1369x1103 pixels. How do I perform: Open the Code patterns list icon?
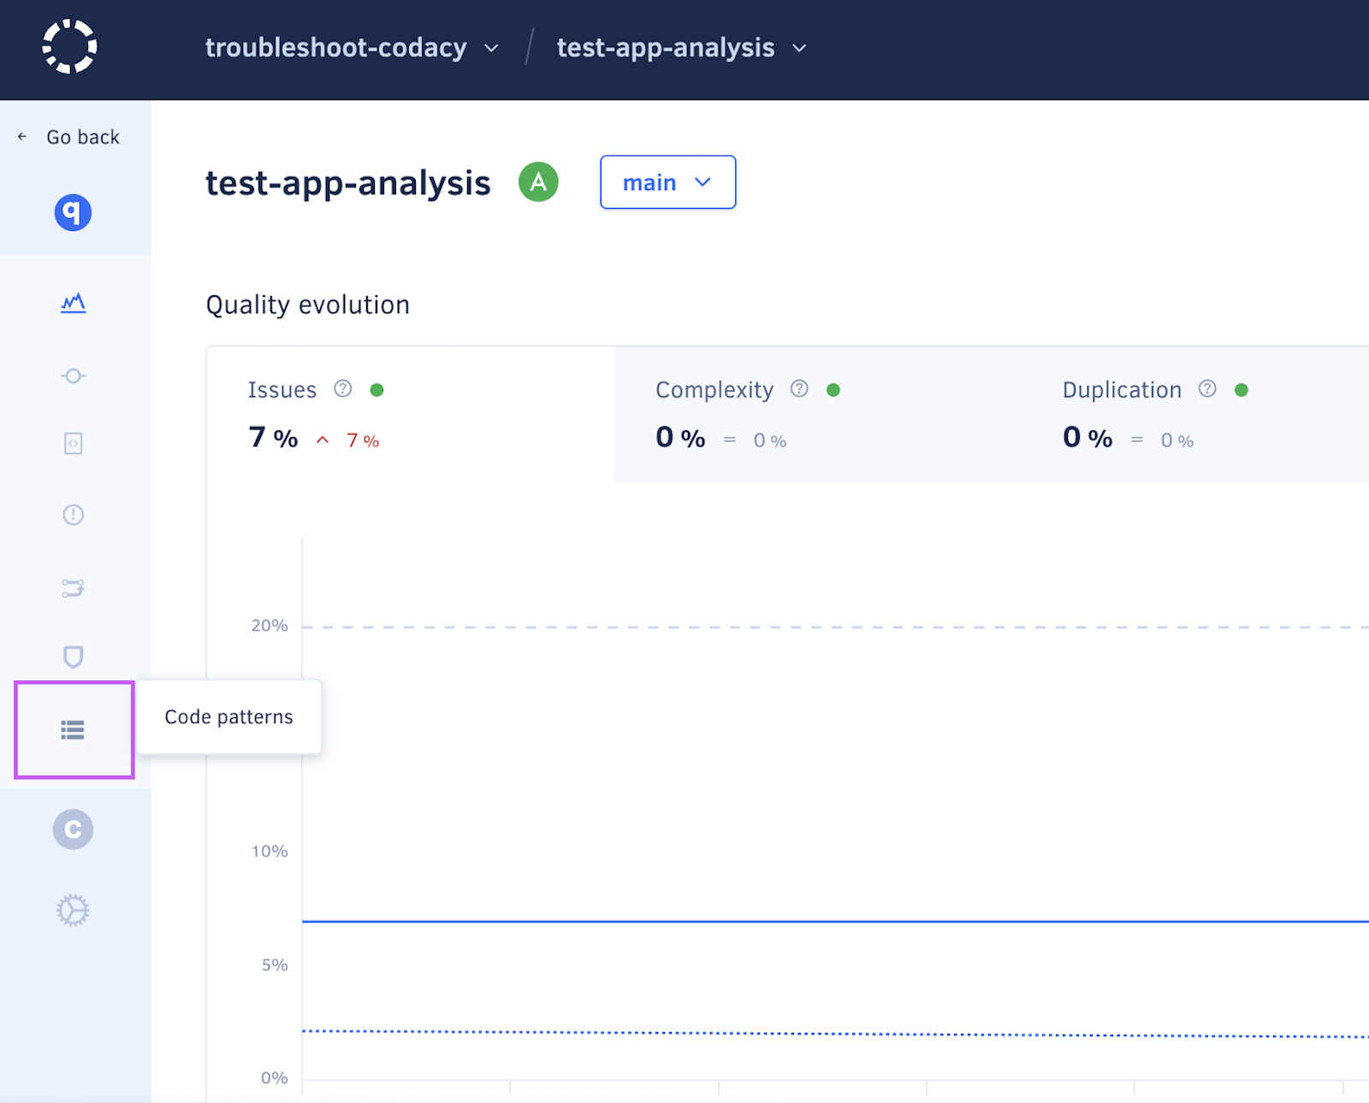73,730
